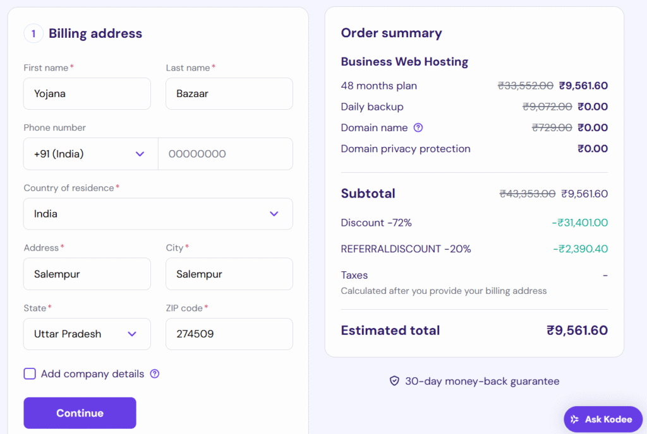Click the Billing address heading
This screenshot has height=434, width=647.
(x=95, y=33)
